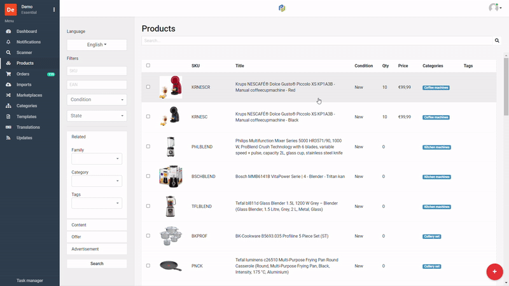Screen dimensions: 509x286
Task: Check the PNCK product row
Action: pos(148,266)
